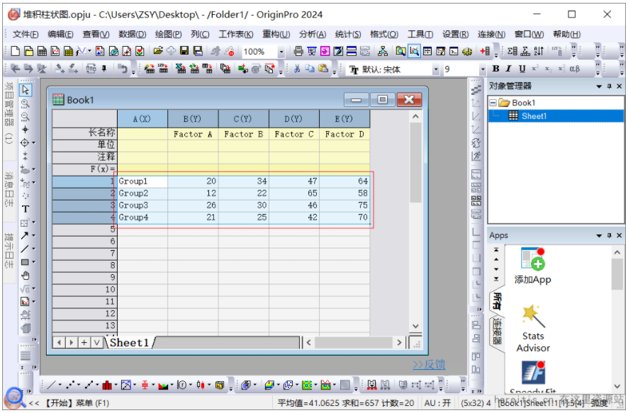Click the Copy icon in toolbar

(x=310, y=69)
